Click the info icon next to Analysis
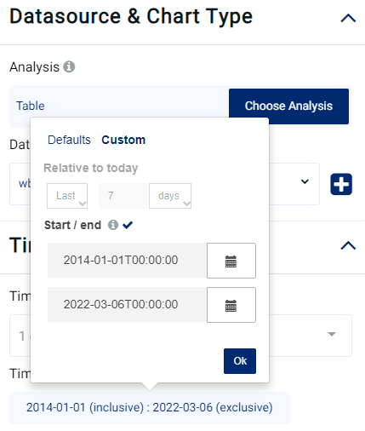365x431 pixels. pos(69,67)
